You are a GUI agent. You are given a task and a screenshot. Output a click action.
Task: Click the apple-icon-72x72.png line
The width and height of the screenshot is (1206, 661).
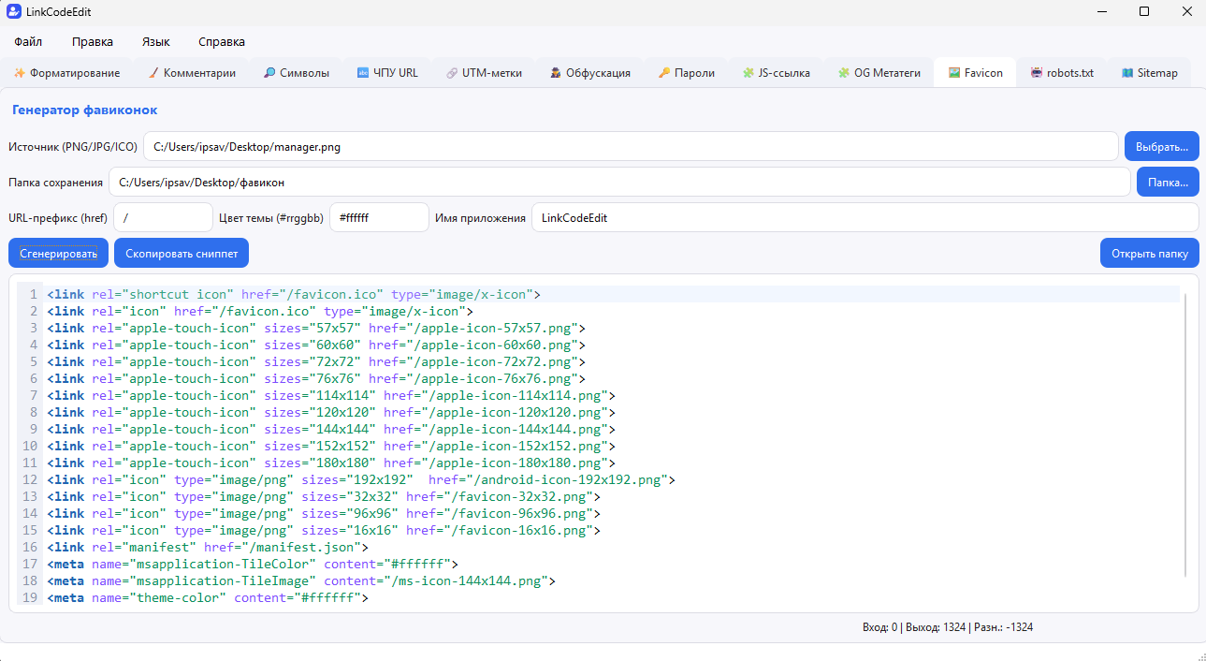(316, 361)
